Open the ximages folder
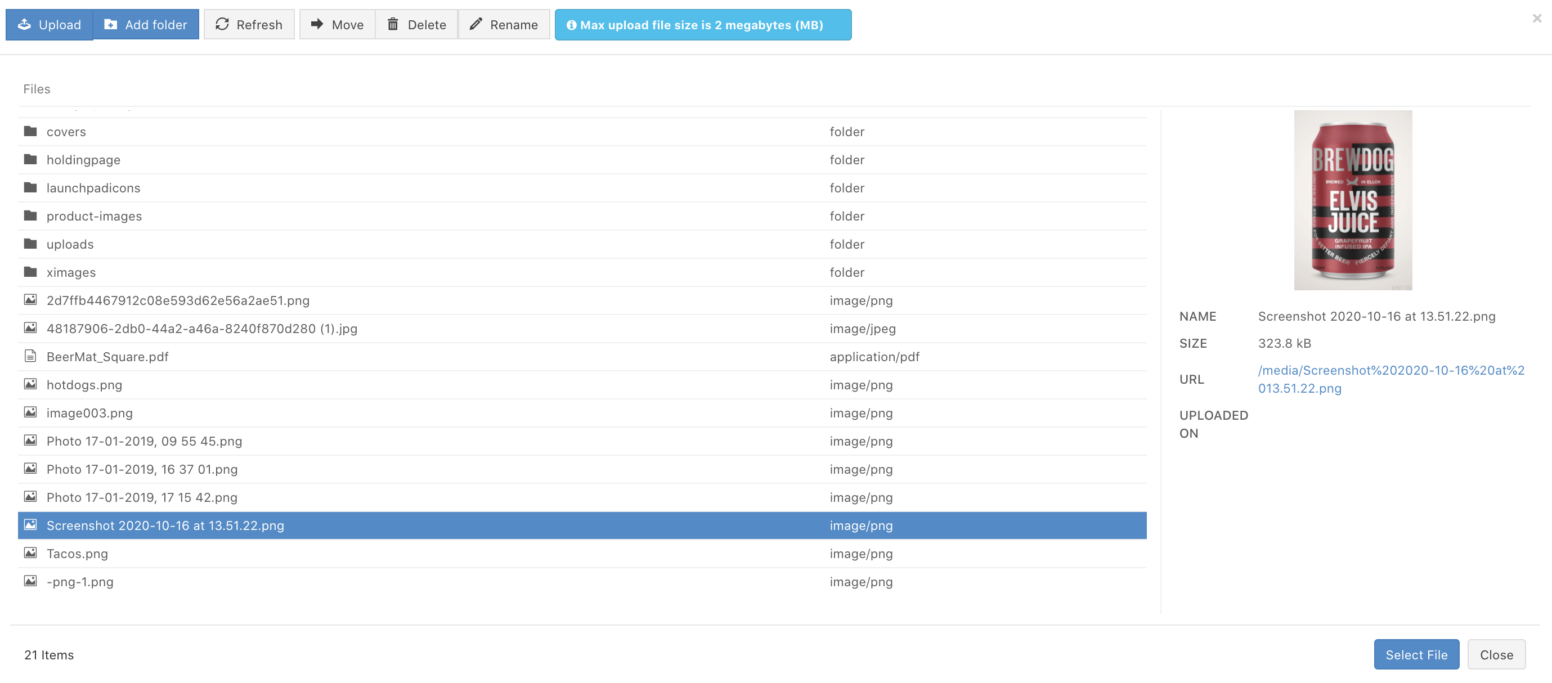 tap(71, 272)
